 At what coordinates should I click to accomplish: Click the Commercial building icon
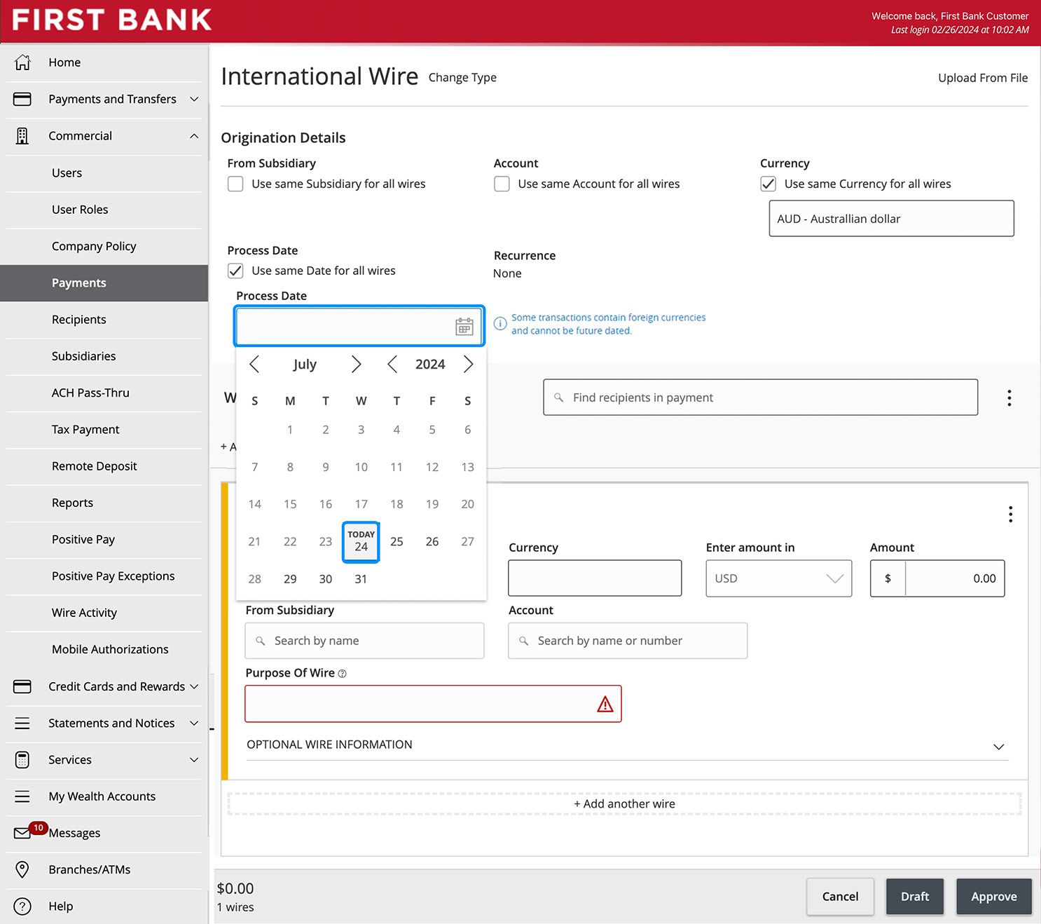pyautogui.click(x=22, y=136)
